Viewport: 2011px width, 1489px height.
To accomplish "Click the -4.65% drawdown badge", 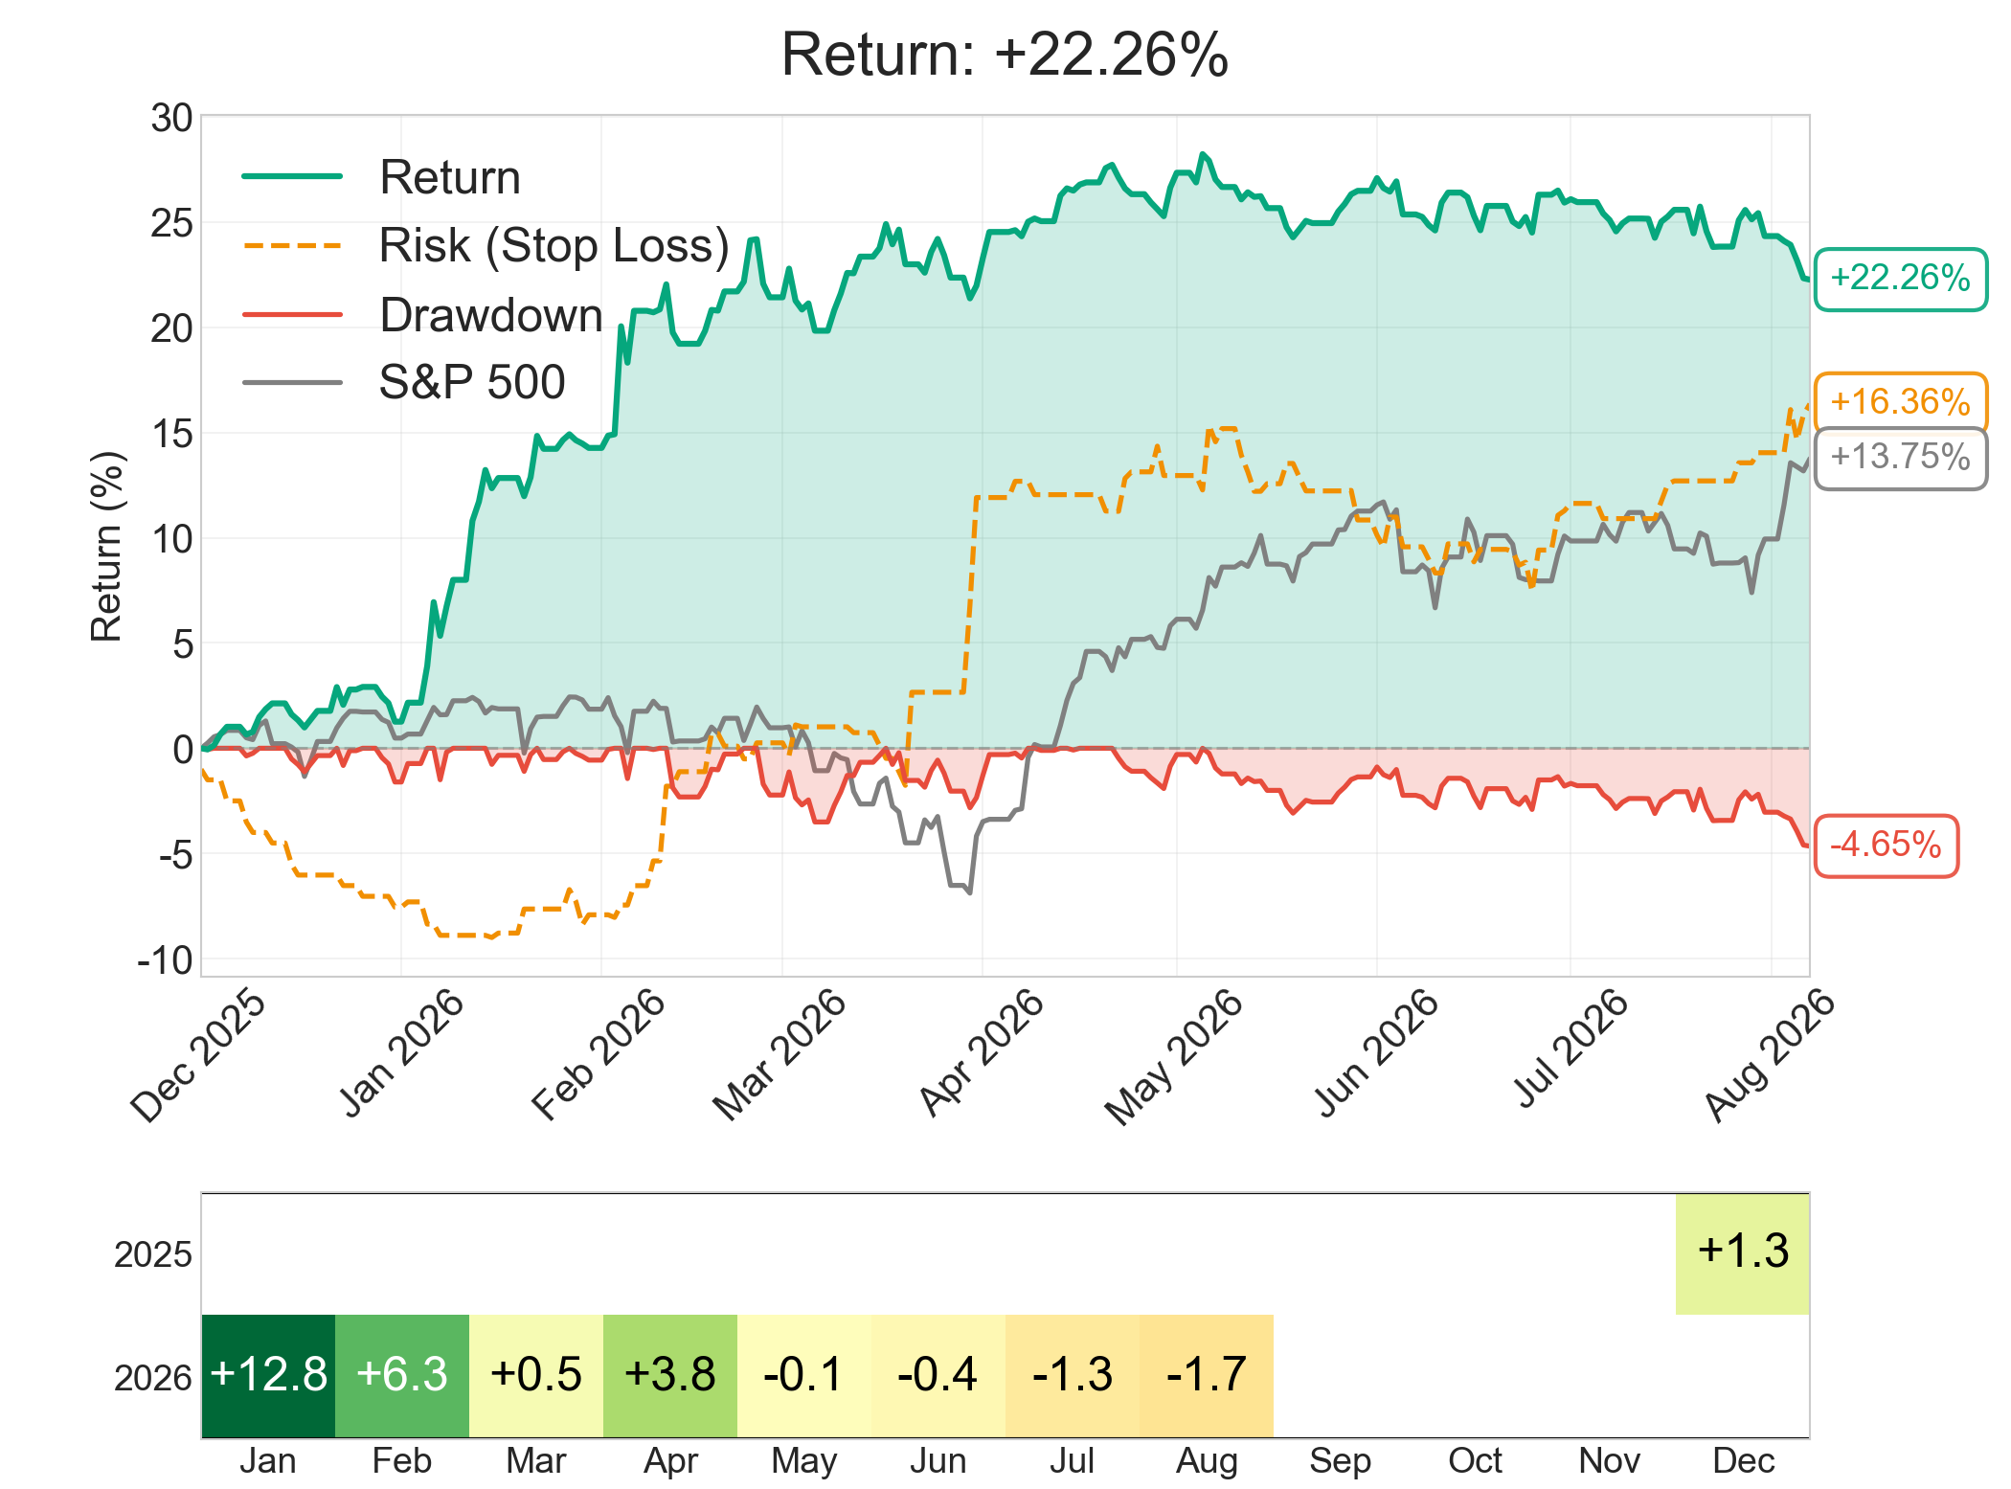I will coord(1886,846).
